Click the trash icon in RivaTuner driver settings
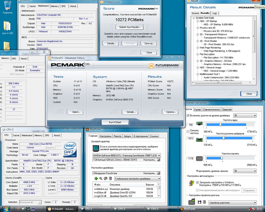 pos(110,178)
